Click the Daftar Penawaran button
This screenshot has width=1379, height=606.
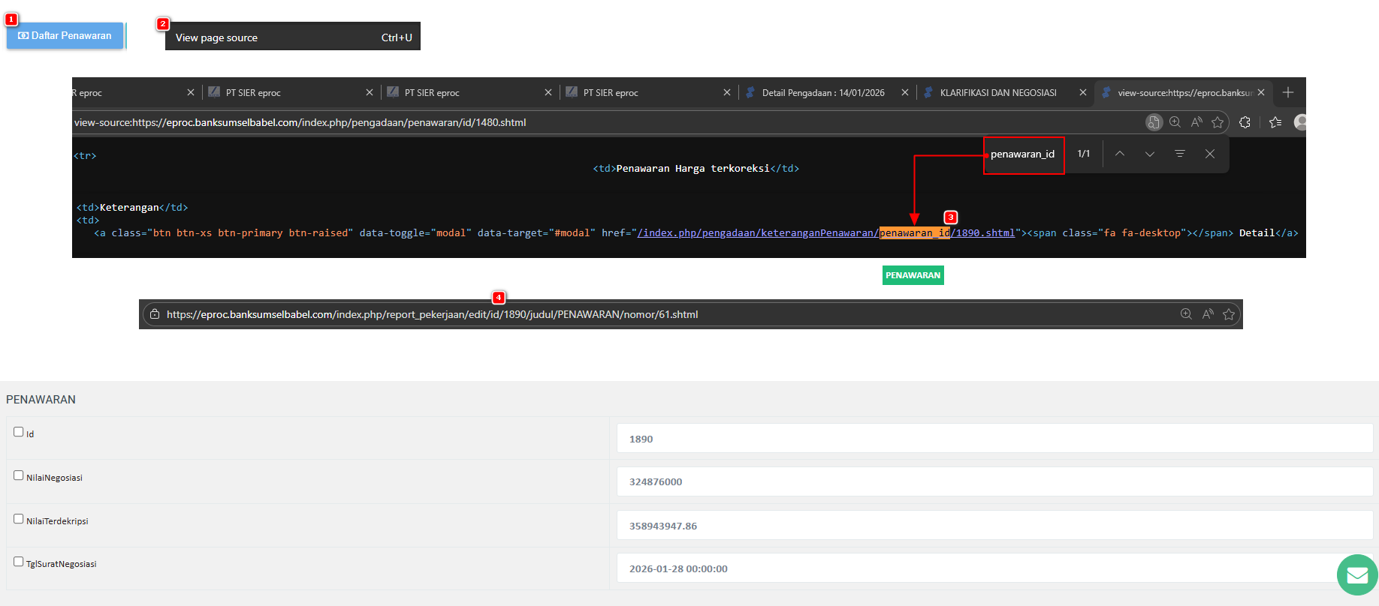coord(65,36)
